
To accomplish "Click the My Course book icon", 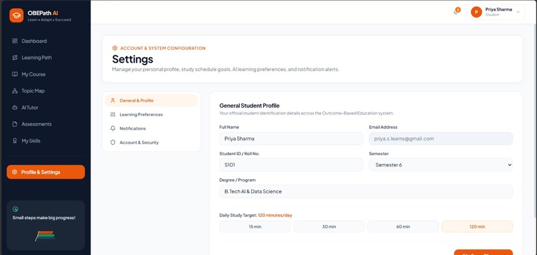I will (x=15, y=74).
